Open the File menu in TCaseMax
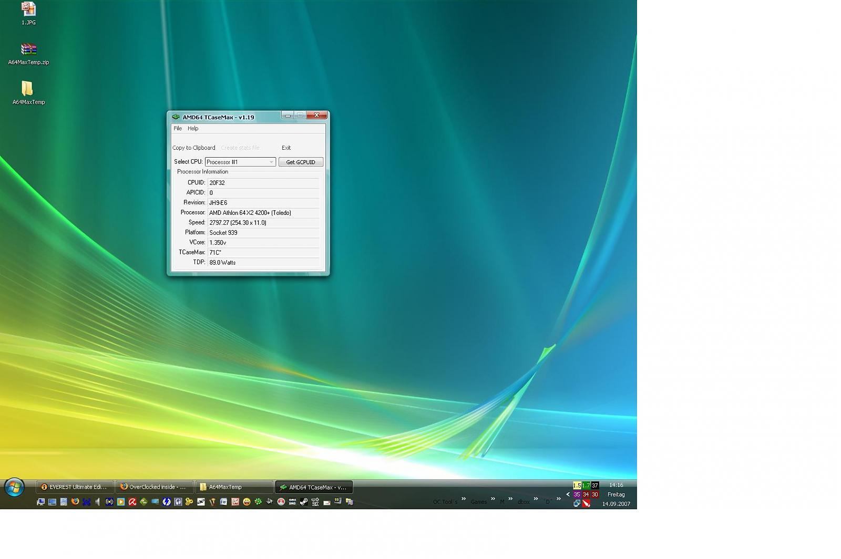This screenshot has width=841, height=559. click(178, 128)
